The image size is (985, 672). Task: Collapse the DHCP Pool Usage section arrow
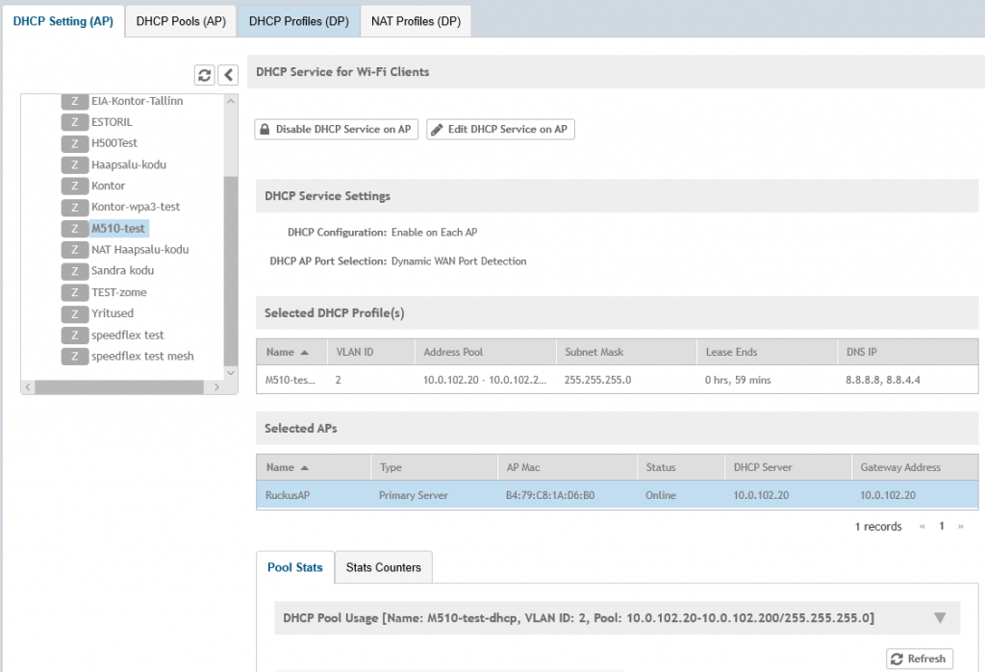click(x=940, y=618)
